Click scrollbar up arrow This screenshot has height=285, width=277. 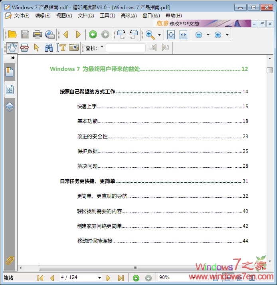(x=270, y=58)
